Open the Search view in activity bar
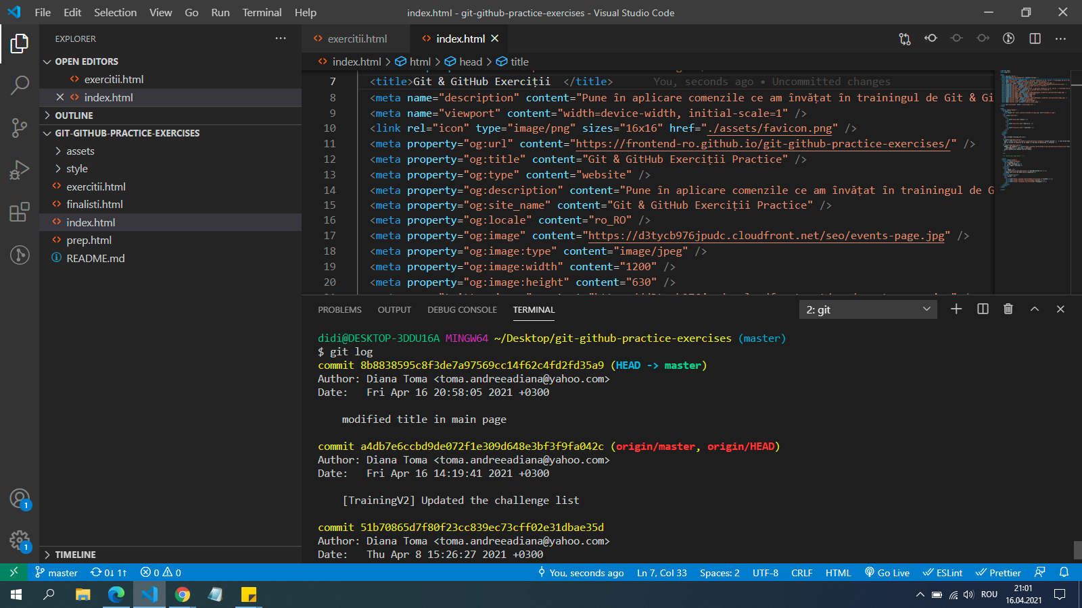 coord(20,85)
